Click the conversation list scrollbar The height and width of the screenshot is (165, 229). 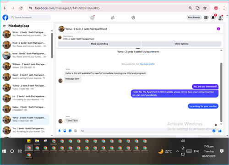(x=52, y=46)
